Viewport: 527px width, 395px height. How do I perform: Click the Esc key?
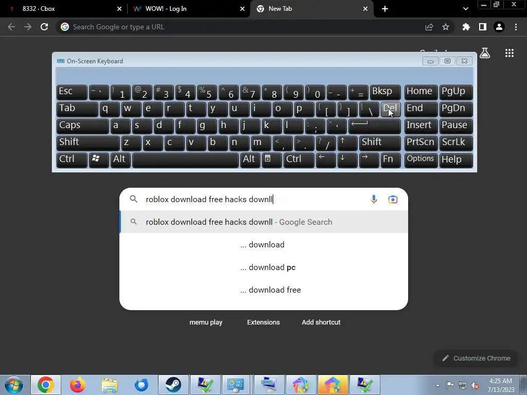click(x=72, y=93)
